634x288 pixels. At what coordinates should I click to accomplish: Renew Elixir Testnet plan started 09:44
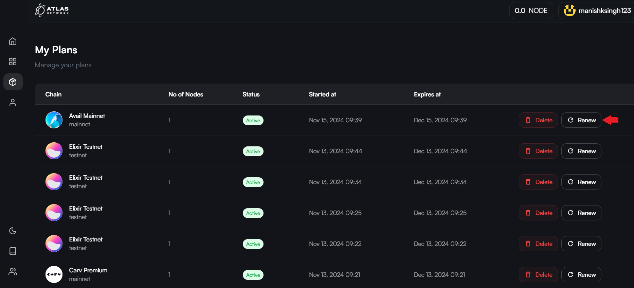pyautogui.click(x=581, y=151)
